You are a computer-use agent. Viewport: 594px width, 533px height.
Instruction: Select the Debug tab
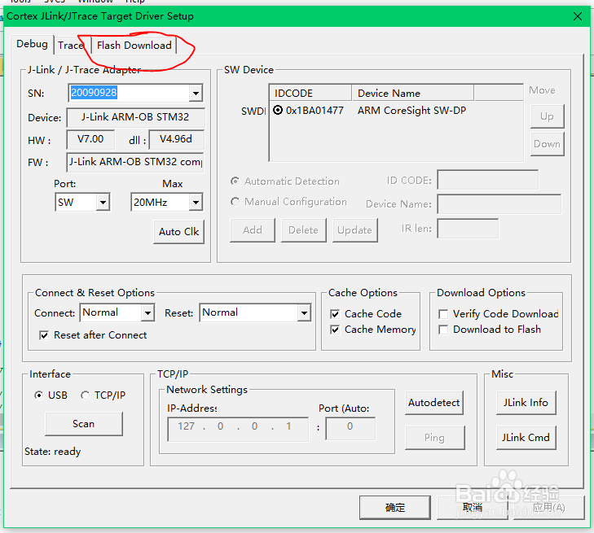(x=32, y=44)
